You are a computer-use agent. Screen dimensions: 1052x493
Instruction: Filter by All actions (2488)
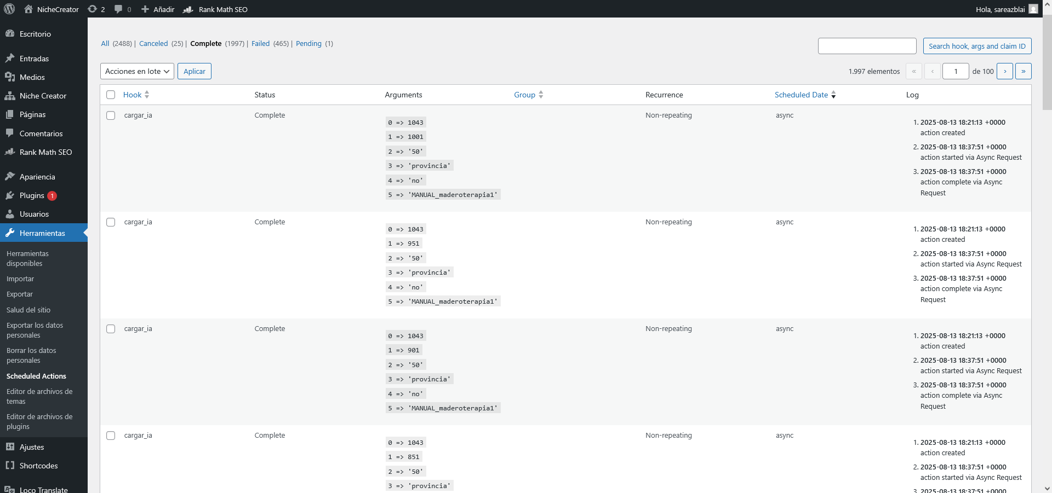tap(105, 43)
